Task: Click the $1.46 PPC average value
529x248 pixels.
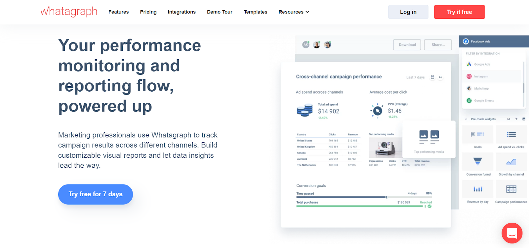Action: (395, 111)
